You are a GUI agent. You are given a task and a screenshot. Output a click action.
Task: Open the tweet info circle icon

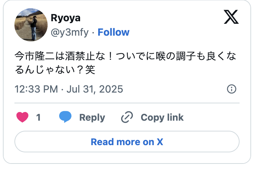tap(232, 89)
